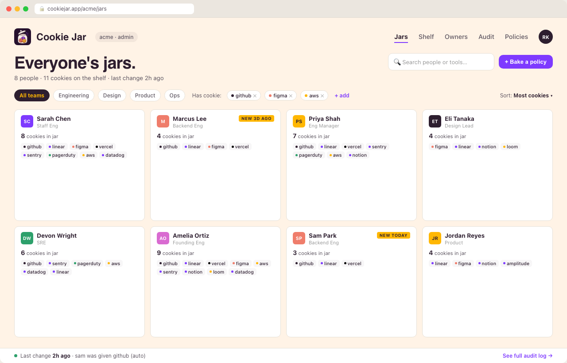
Task: Click figma tag in Eli Tanaka's jar
Action: coord(439,147)
